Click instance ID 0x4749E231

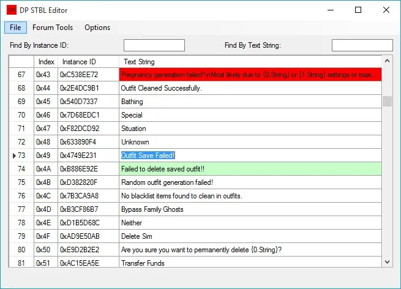tap(89, 156)
